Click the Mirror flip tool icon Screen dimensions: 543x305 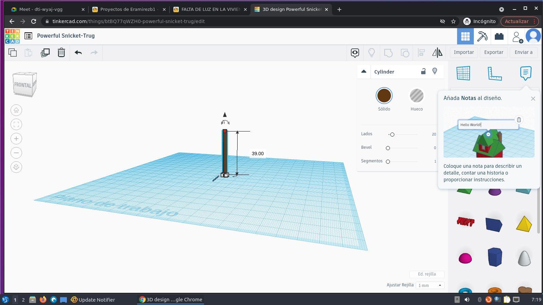(437, 53)
